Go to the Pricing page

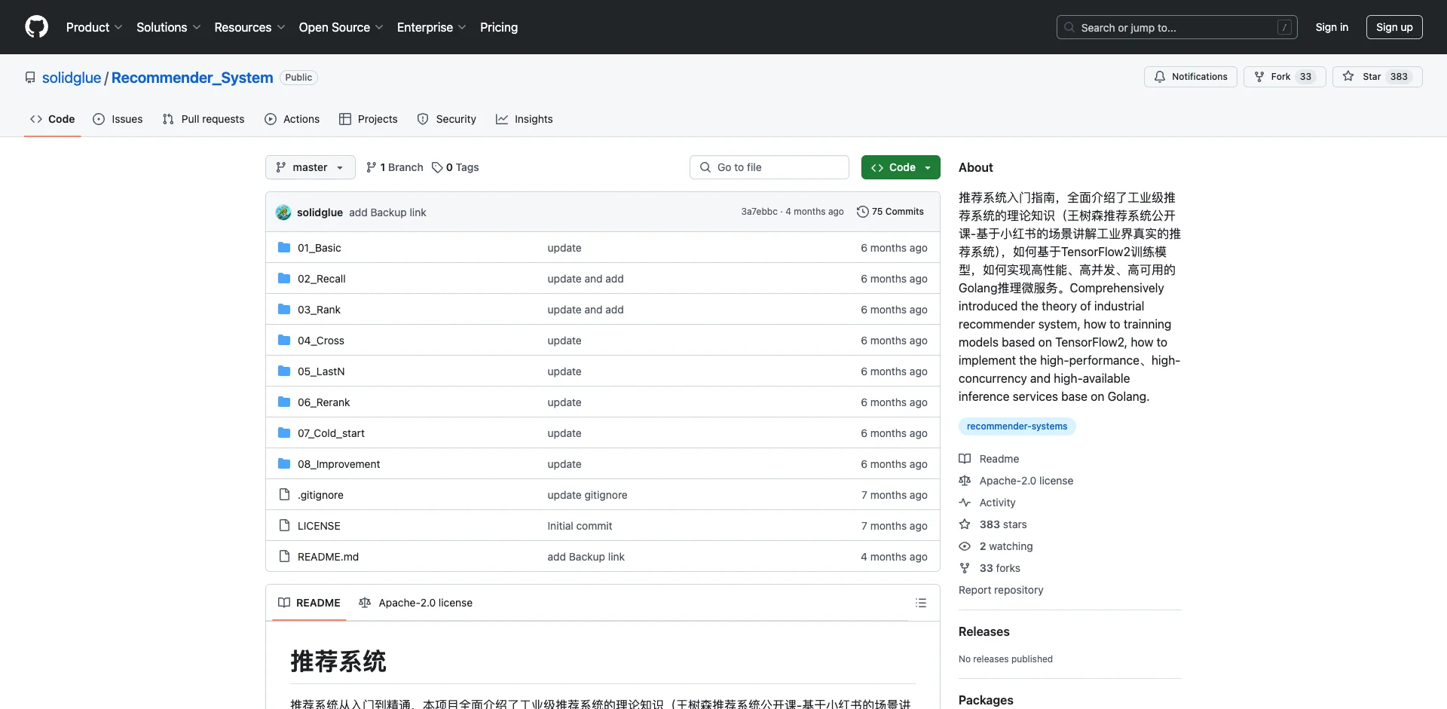click(499, 27)
